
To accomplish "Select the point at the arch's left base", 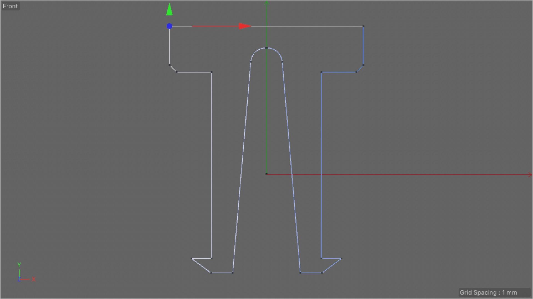I will click(x=250, y=62).
